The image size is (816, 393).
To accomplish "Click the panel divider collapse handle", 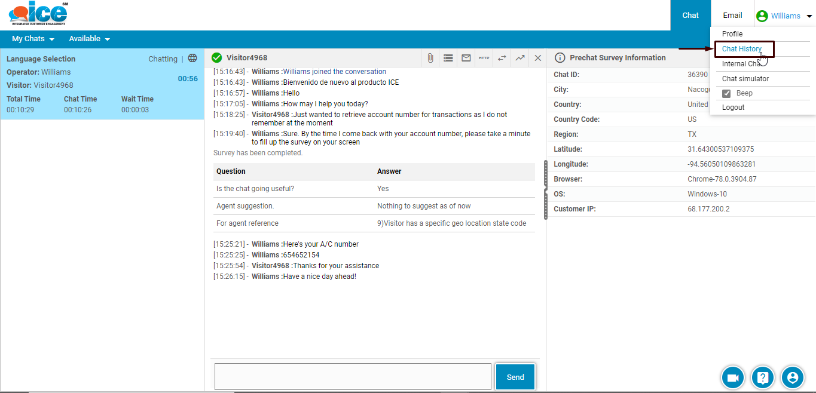I will click(x=545, y=190).
